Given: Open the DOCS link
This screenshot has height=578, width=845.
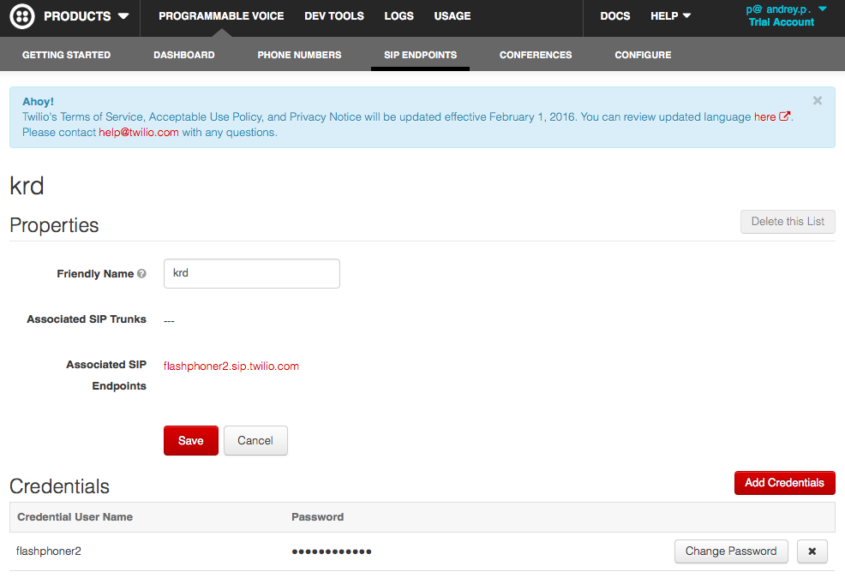Looking at the screenshot, I should (x=614, y=16).
